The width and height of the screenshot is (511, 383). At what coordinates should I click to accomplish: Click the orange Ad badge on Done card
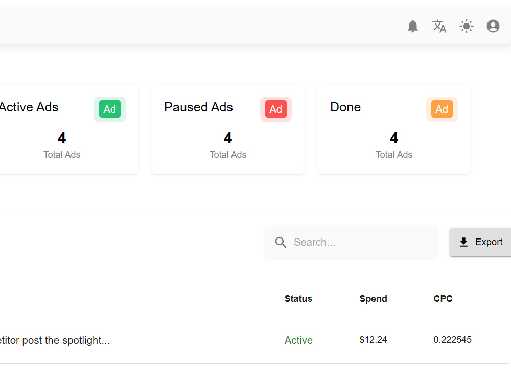[x=442, y=109]
